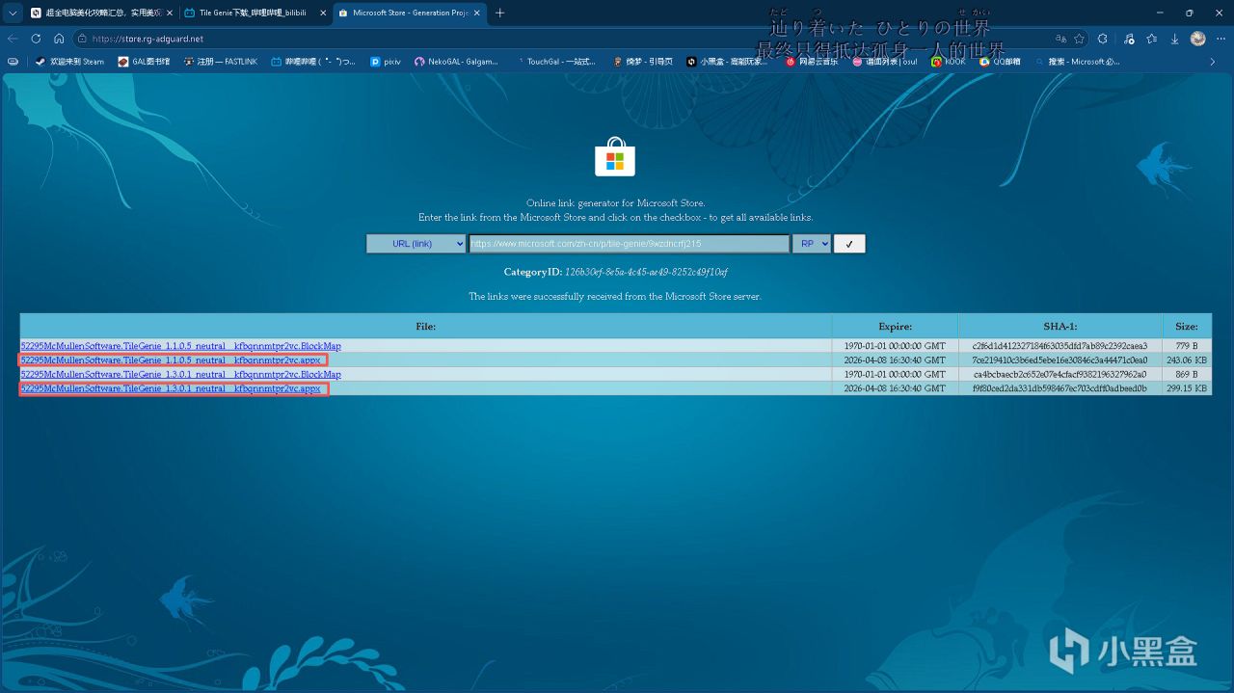The width and height of the screenshot is (1234, 693).
Task: Open the 绮梦 - 引导页 bookmark
Action: pos(642,61)
